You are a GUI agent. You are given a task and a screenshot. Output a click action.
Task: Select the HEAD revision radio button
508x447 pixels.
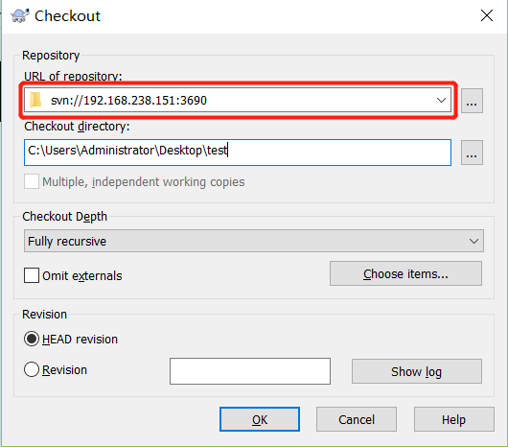point(32,339)
